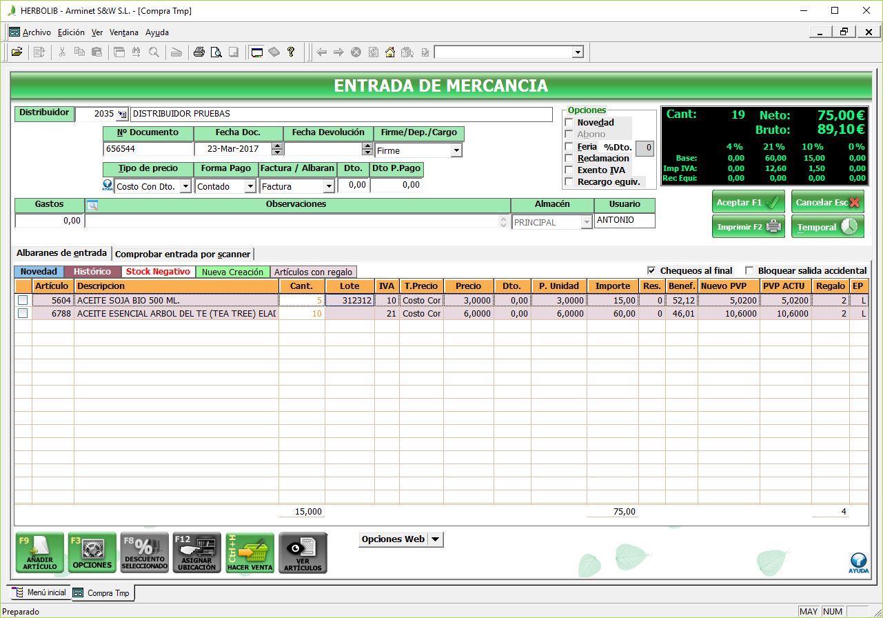Click the Artículos con regalo legend swatch

pyautogui.click(x=313, y=272)
